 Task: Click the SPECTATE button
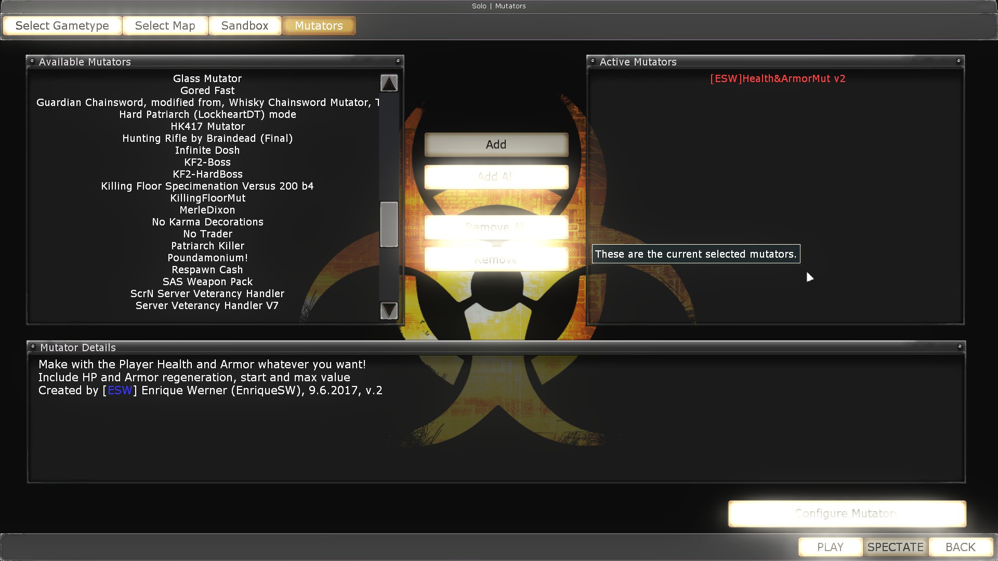coord(895,547)
